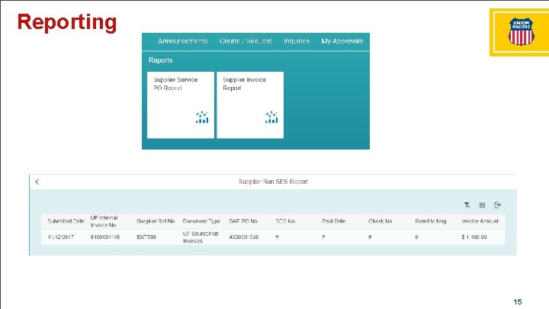Click the Invoice Amount column header
The image size is (549, 309).
(480, 221)
